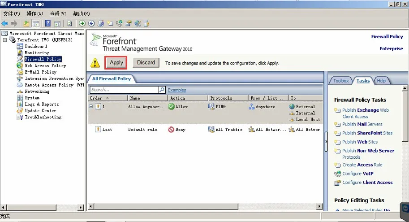The image size is (409, 222).
Task: Click the blue left-arrow circle icon
Action: coord(91,23)
